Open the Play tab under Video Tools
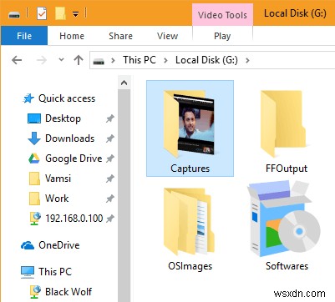Viewport: 335px width, 302px height. pyautogui.click(x=222, y=36)
